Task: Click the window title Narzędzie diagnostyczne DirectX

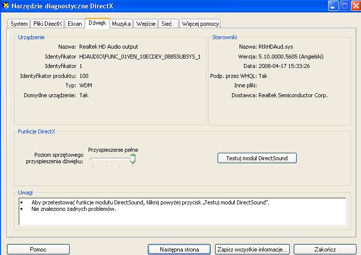Action: 62,6
